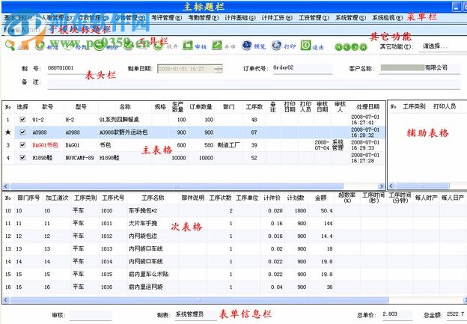Click the main table scrollbar right arrow
The height and width of the screenshot is (324, 467).
pos(382,186)
